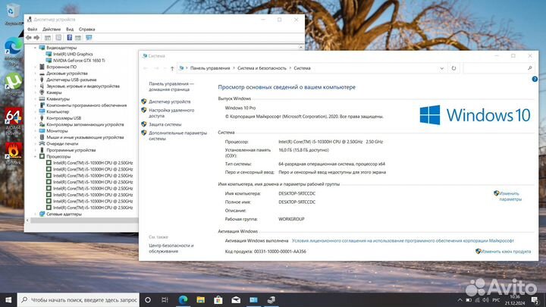Click the left arrow of Device Manager horizontal scrollbar
Screen dimensions: 546x307
pos(27,221)
